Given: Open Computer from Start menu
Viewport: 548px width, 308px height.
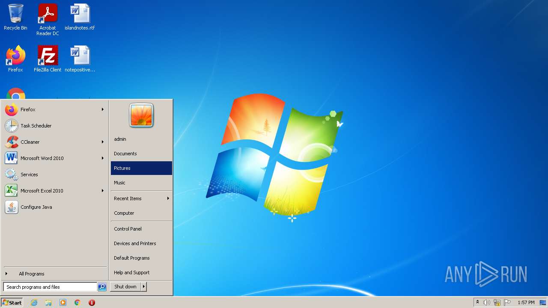Looking at the screenshot, I should 141,213.
